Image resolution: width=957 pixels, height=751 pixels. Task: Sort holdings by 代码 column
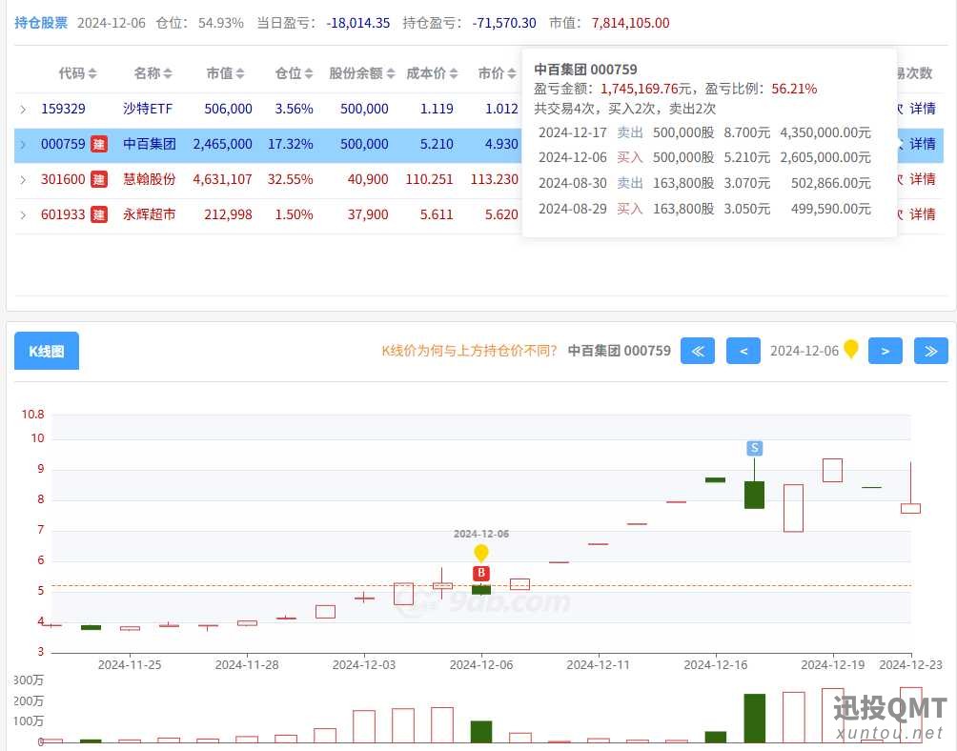(x=77, y=73)
